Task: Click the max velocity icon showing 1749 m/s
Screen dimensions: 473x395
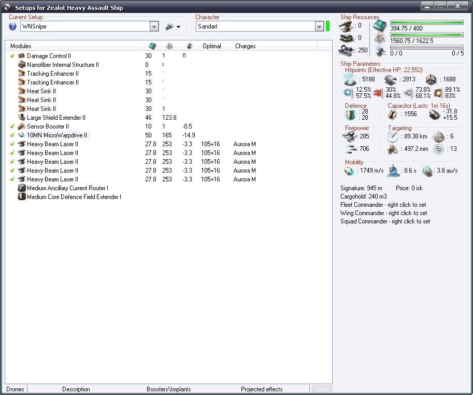Action: coord(349,171)
